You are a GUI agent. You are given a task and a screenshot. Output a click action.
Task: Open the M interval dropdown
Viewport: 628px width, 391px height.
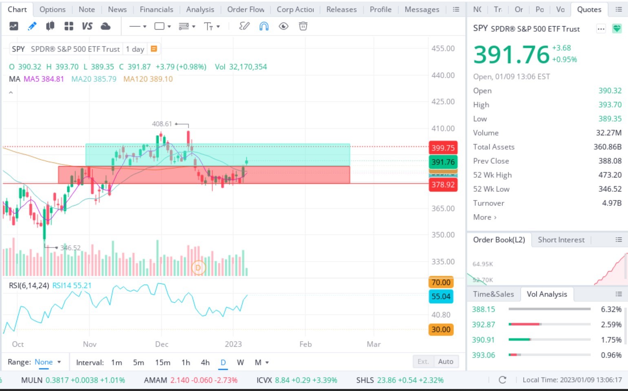click(x=262, y=362)
